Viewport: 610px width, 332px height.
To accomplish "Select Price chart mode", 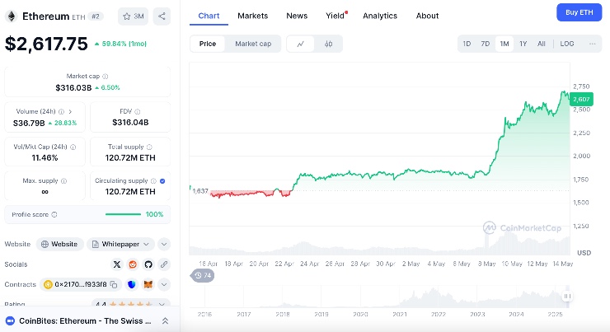I will 208,44.
